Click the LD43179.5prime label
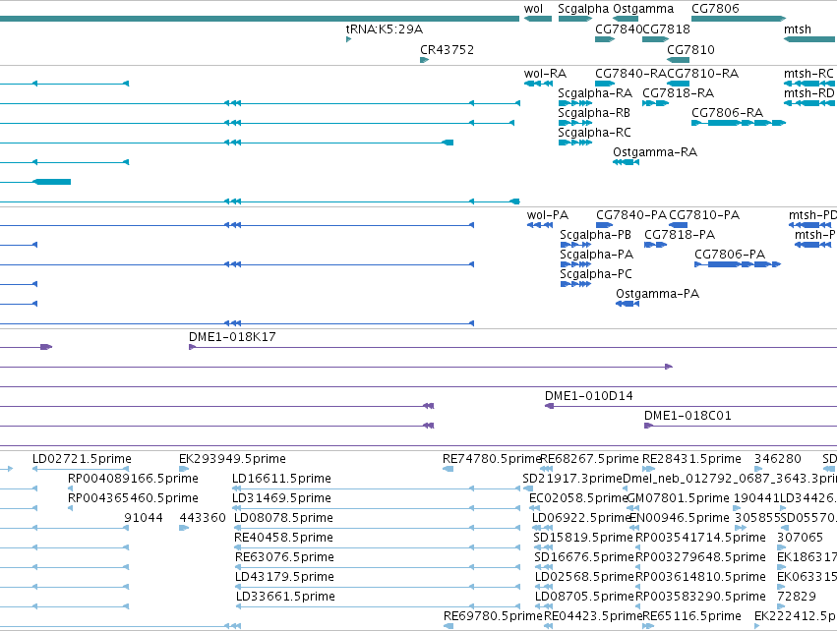Viewport: 837px width, 631px height. 283,577
